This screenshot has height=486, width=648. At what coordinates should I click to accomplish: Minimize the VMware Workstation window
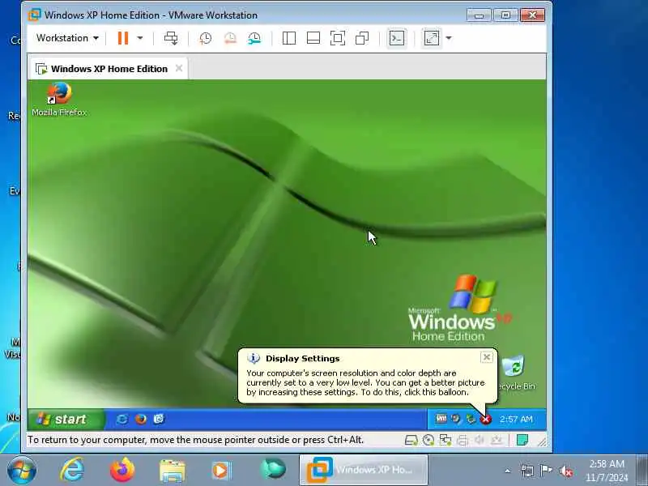[480, 15]
